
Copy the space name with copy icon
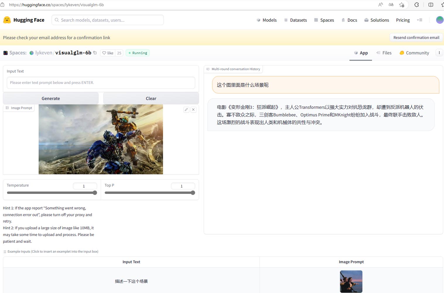pos(95,53)
